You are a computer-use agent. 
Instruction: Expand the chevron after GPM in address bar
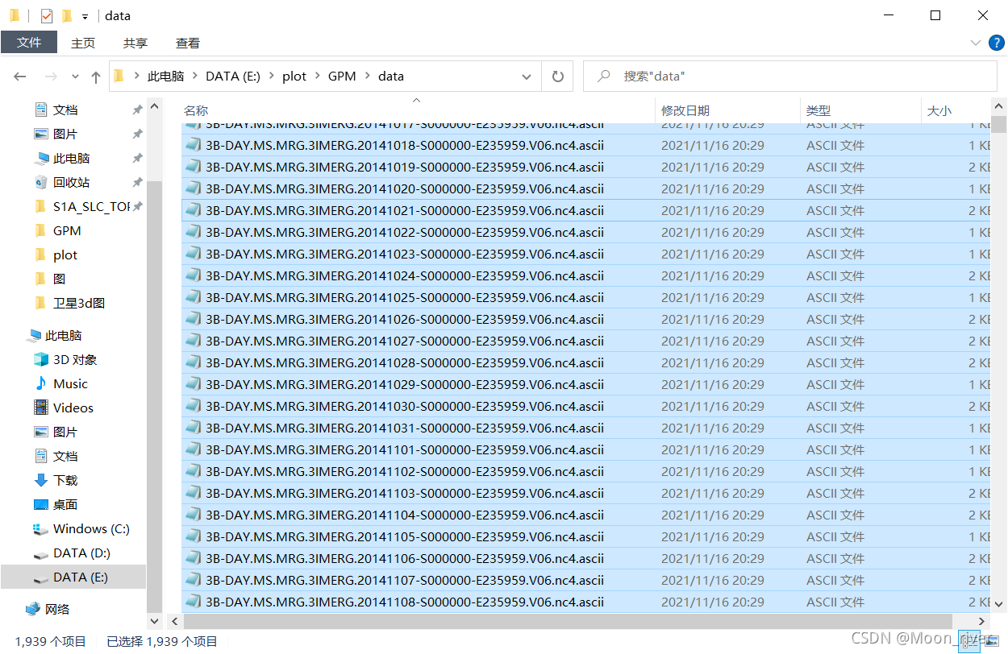coord(368,76)
